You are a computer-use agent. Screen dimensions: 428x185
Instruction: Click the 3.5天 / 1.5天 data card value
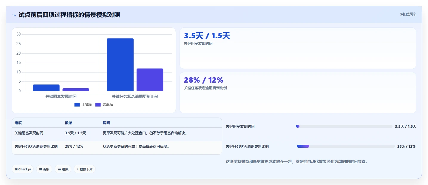click(x=207, y=36)
